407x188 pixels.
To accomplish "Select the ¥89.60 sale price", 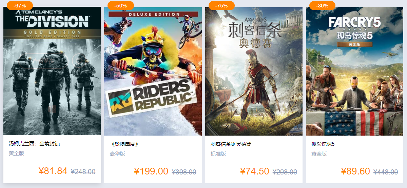I will (x=355, y=171).
